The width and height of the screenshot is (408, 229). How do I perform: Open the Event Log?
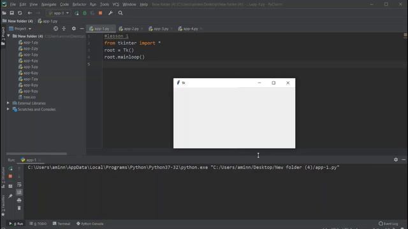point(388,223)
